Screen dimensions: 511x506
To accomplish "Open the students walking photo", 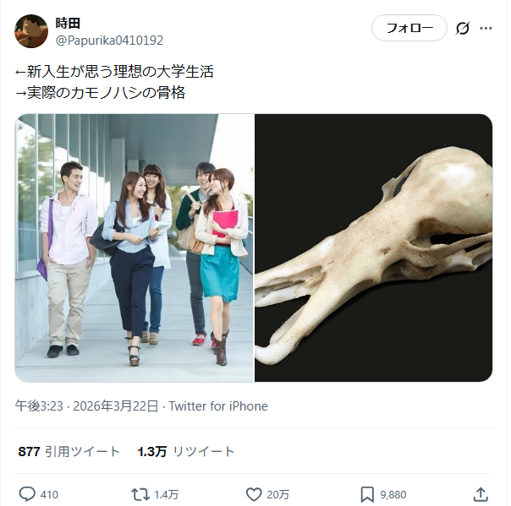I will click(135, 248).
